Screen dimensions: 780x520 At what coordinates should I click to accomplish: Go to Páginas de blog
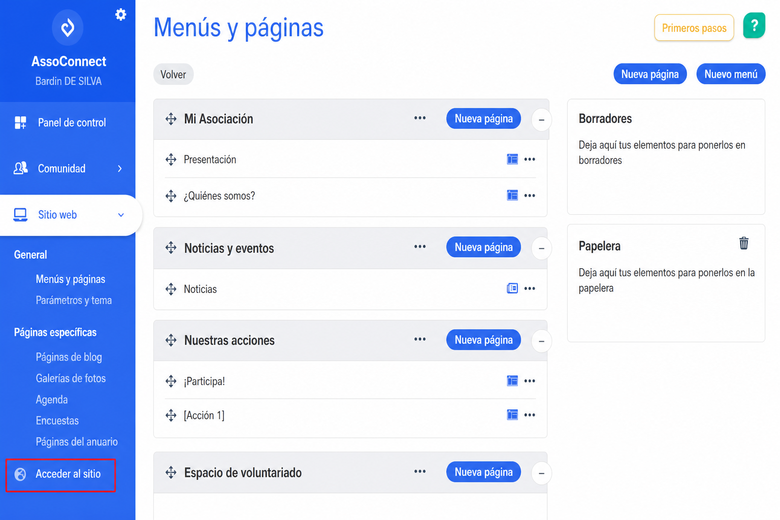69,357
